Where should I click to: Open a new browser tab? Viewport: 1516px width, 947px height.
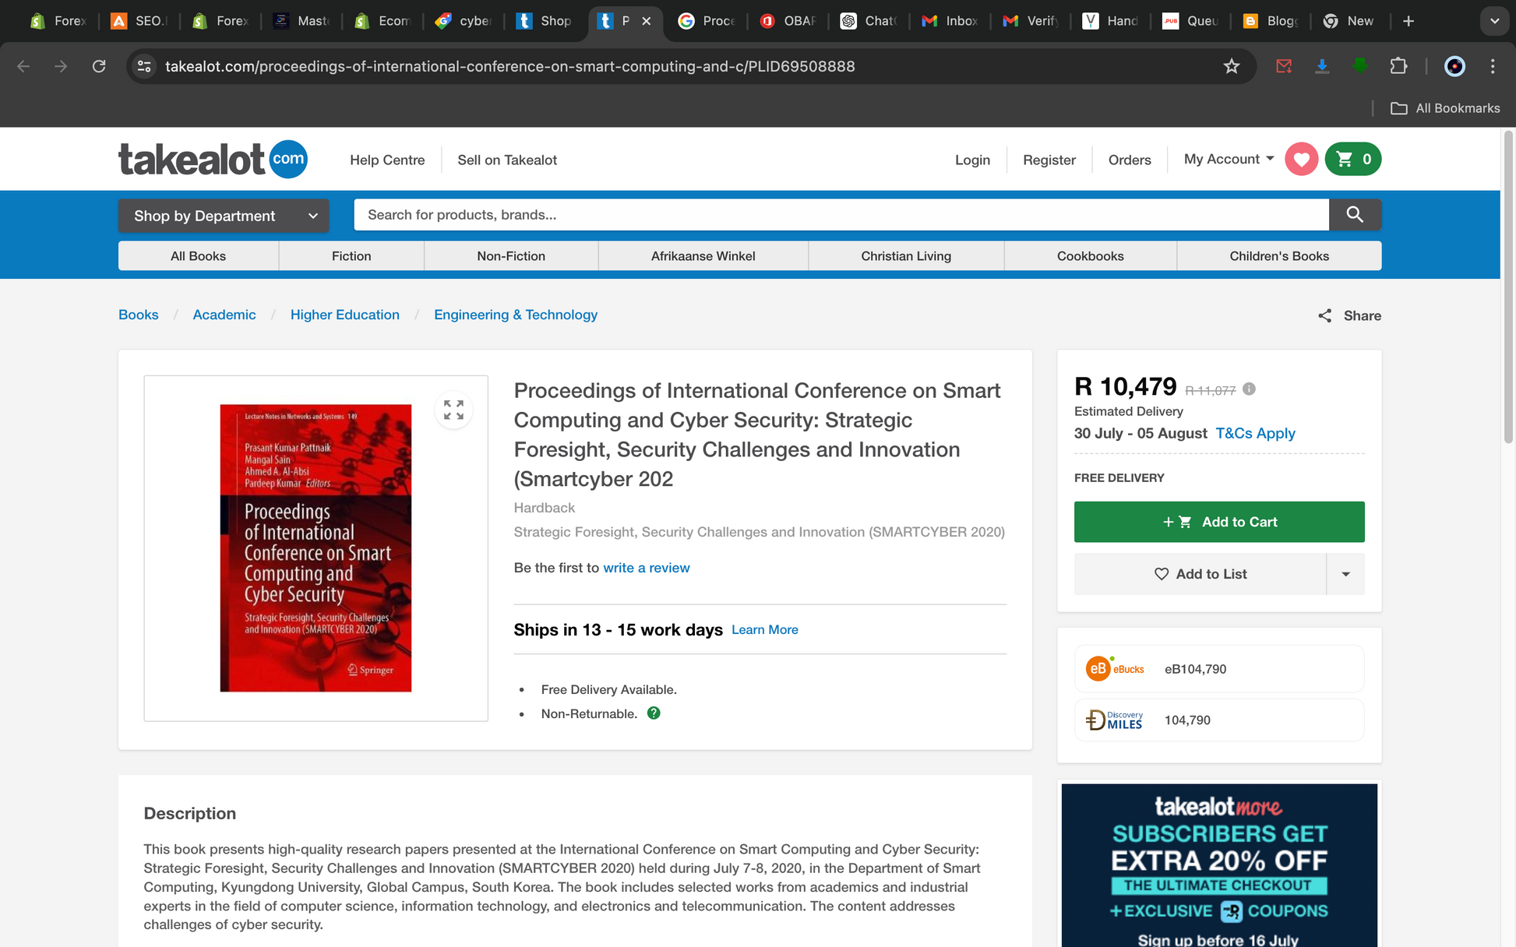pos(1408,21)
